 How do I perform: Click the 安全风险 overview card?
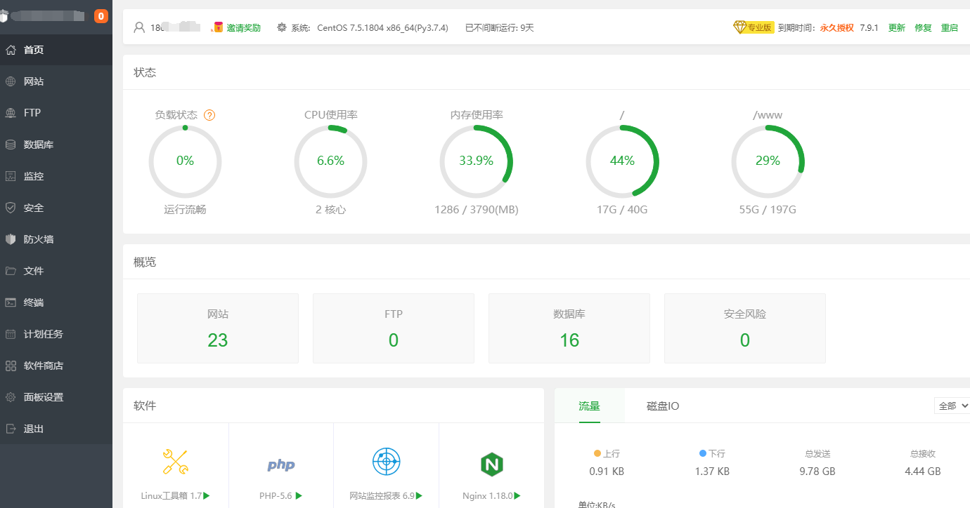(744, 328)
